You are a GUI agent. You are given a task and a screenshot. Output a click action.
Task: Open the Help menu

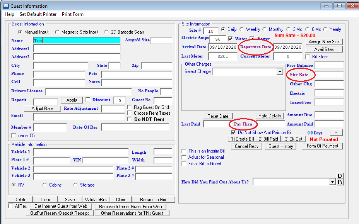click(x=9, y=14)
